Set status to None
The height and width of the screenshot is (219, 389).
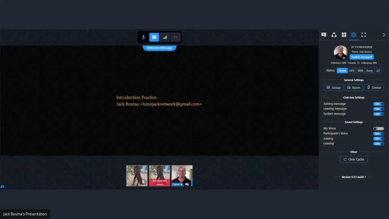342,71
